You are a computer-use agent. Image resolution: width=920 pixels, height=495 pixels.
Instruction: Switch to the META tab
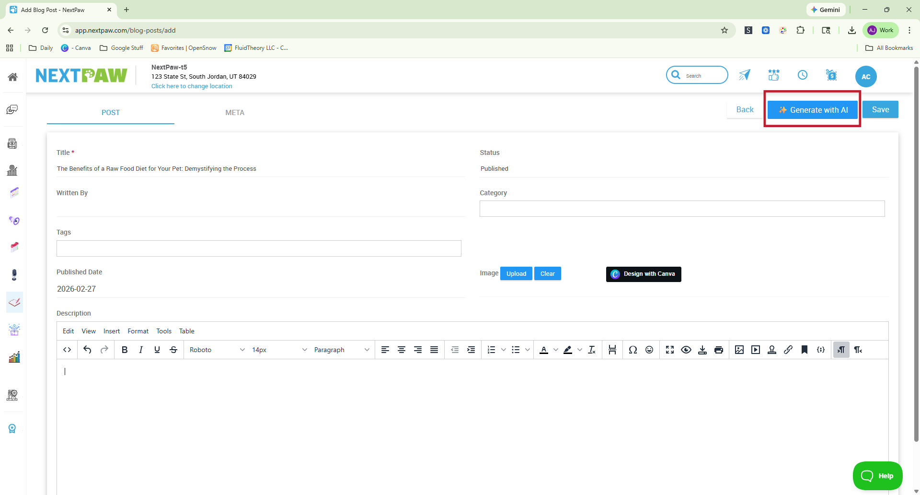pyautogui.click(x=234, y=112)
